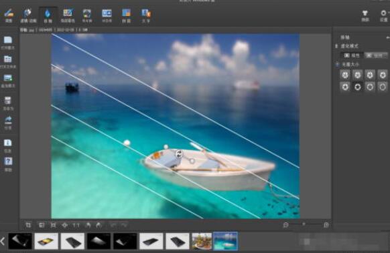Click the icon just left of the 1:1 button
Image resolution: width=390 pixels, height=253 pixels.
(65, 225)
